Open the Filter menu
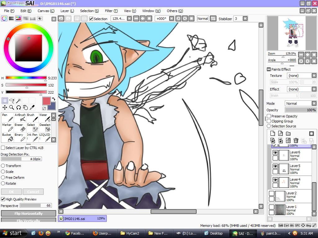The image size is (318, 238). pyautogui.click(x=111, y=11)
